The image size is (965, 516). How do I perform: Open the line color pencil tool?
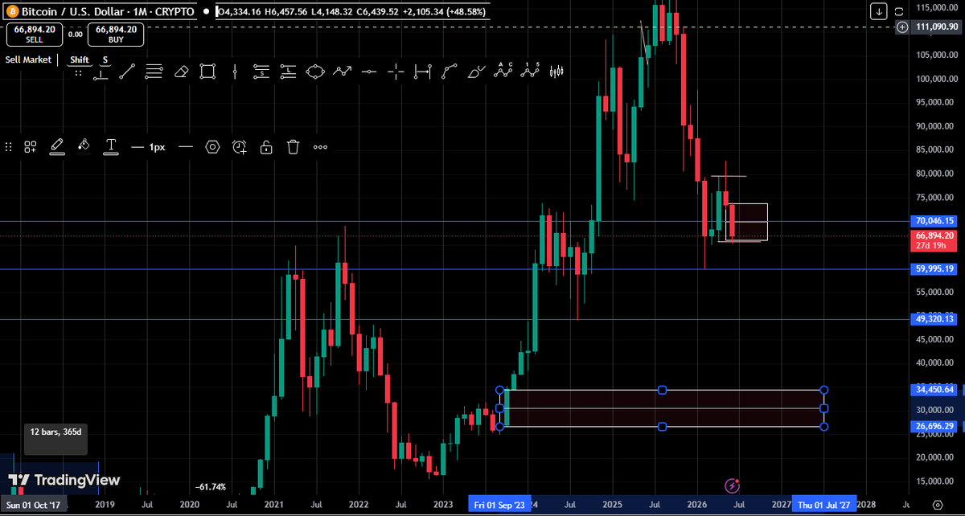(57, 147)
